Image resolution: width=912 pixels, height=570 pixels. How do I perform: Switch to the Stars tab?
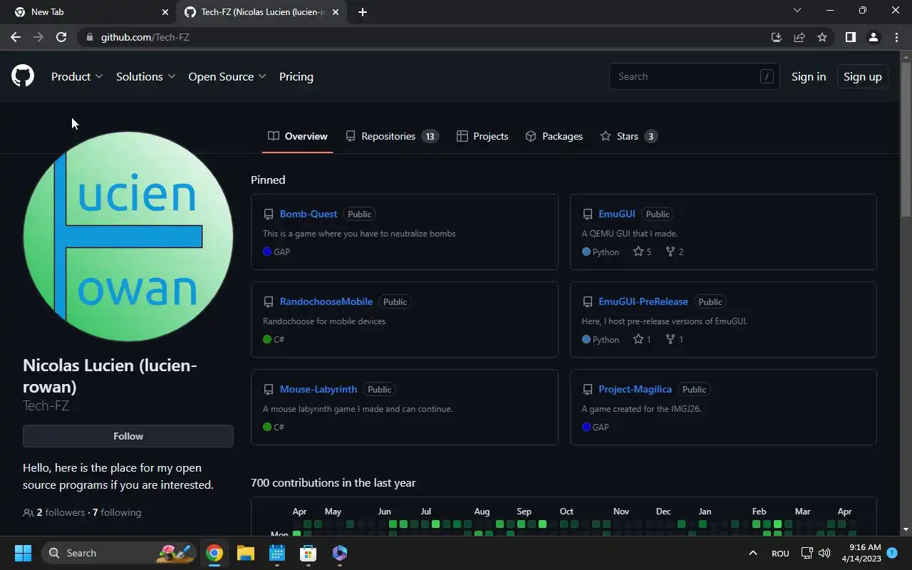(628, 136)
